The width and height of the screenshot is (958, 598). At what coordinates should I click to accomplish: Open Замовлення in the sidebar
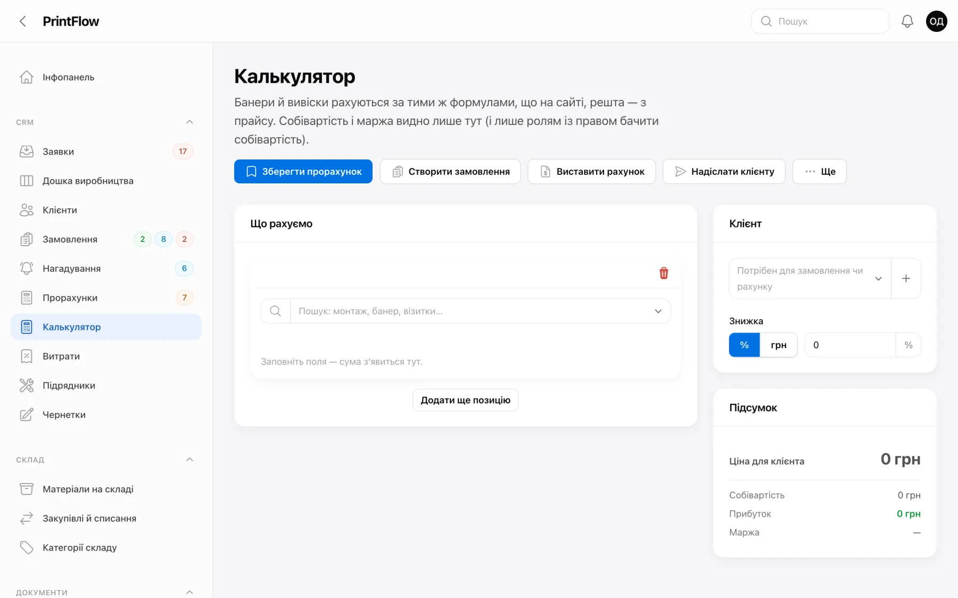[x=106, y=239]
